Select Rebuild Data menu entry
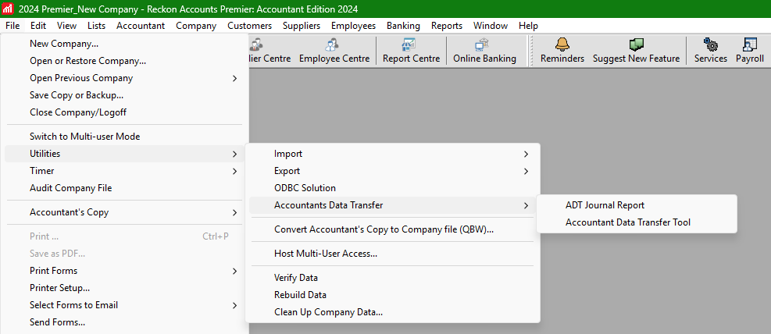Image resolution: width=771 pixels, height=334 pixels. point(300,295)
